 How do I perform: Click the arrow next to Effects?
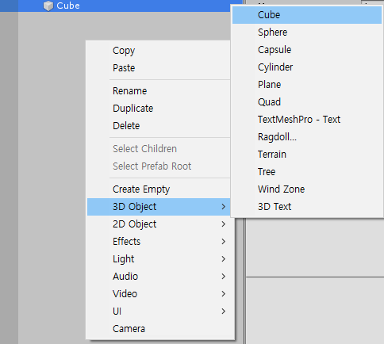(224, 242)
